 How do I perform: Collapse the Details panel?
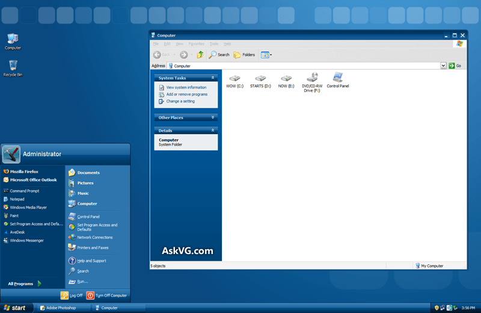(x=213, y=131)
